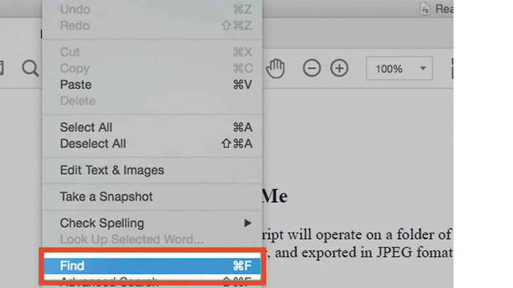Click the magnifying glass search icon
Image resolution: width=513 pixels, height=288 pixels.
pos(30,68)
